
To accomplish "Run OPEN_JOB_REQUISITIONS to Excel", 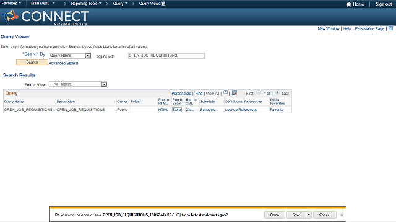I will [x=177, y=110].
